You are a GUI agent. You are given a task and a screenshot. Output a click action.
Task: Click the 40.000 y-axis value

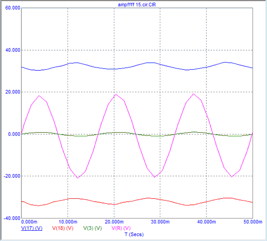(x=13, y=50)
